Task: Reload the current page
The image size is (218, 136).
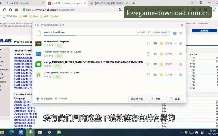Action: 4,10
